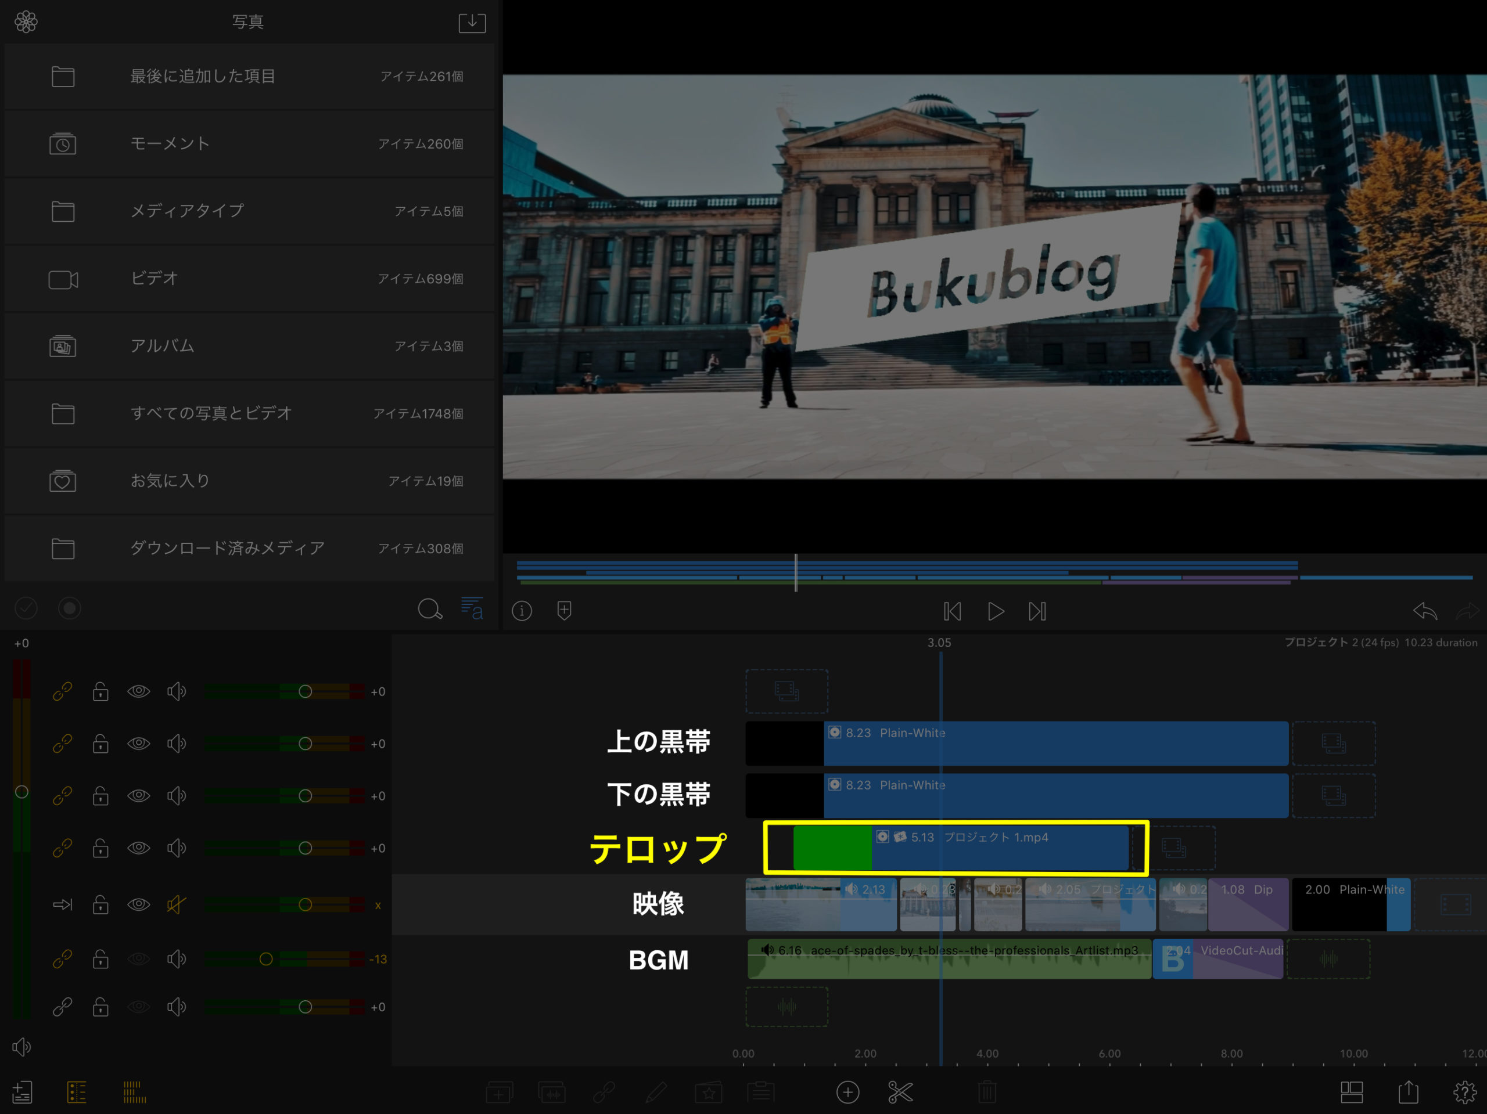The image size is (1487, 1114).
Task: Toggle the audio mixer bars icon
Action: pos(134,1093)
